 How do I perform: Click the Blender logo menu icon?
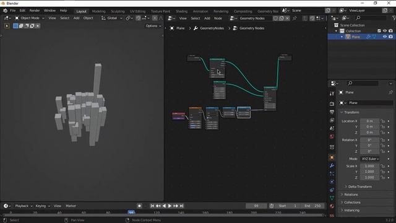pyautogui.click(x=5, y=11)
